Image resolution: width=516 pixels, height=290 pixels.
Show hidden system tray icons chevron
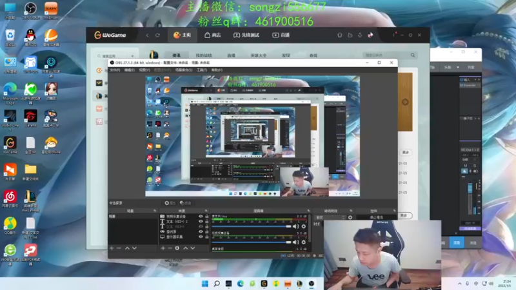pyautogui.click(x=460, y=284)
